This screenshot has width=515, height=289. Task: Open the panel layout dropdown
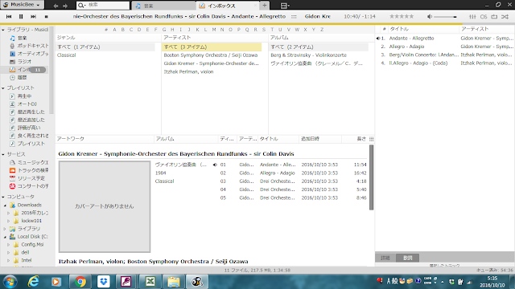[285, 6]
